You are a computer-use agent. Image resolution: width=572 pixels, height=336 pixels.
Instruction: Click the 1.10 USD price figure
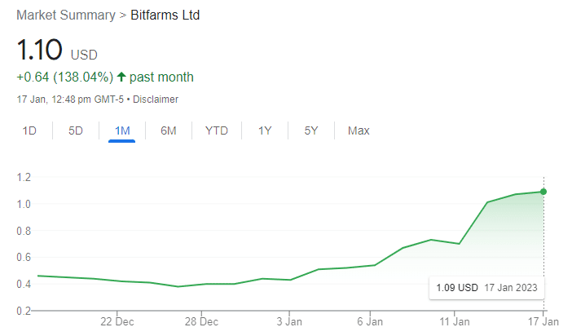tap(40, 50)
